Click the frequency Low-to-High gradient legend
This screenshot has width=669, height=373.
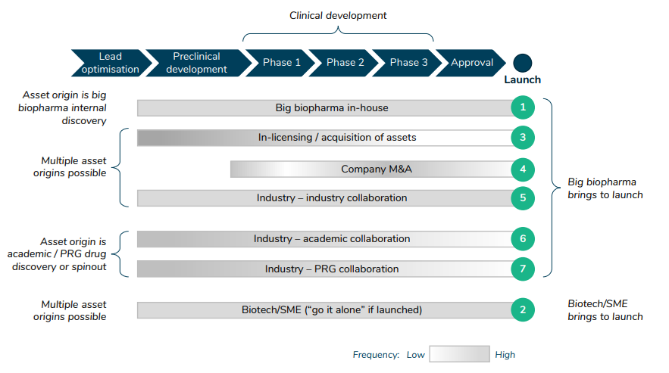tap(459, 354)
